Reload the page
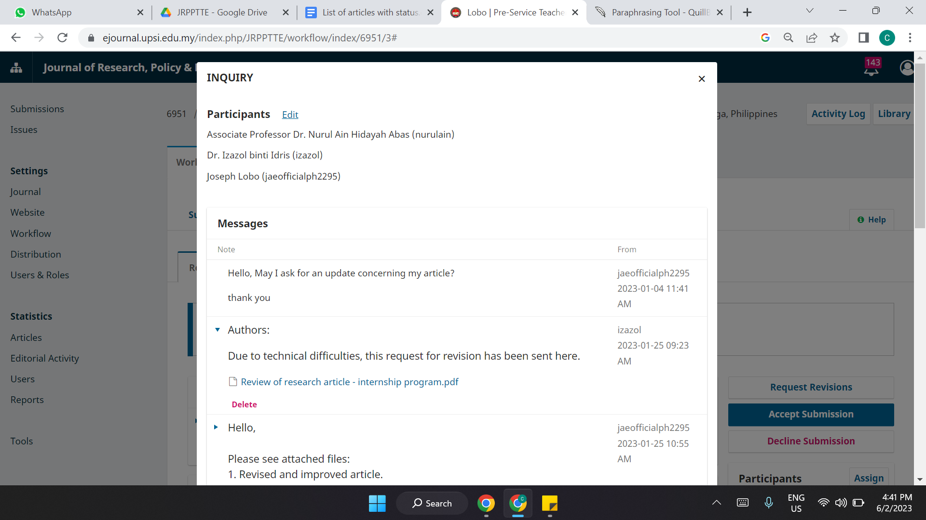 pyautogui.click(x=62, y=38)
